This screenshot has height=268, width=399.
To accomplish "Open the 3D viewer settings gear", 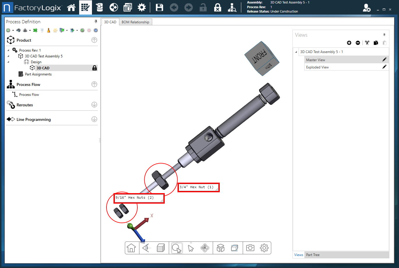I will pyautogui.click(x=264, y=248).
